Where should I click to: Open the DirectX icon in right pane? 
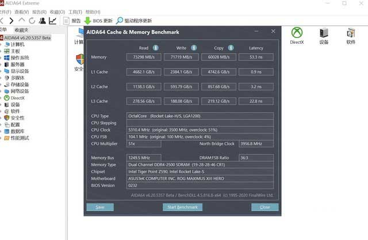tap(297, 36)
